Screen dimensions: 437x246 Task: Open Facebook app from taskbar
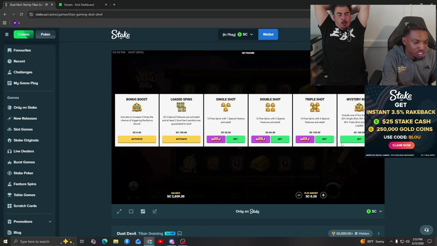tap(127, 242)
